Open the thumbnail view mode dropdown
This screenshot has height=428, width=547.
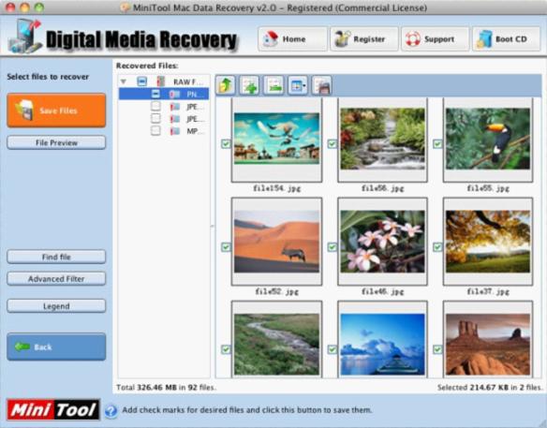pos(298,85)
